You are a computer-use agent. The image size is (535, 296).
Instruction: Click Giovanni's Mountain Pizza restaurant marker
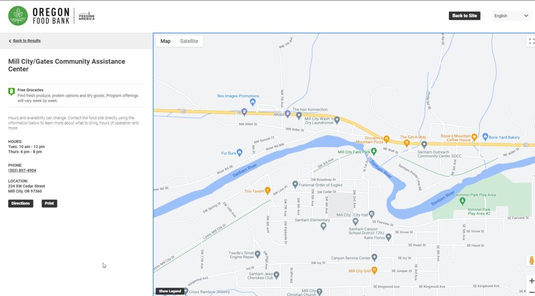387,139
